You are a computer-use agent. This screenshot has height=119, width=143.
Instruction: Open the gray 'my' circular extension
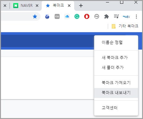[x=97, y=16]
